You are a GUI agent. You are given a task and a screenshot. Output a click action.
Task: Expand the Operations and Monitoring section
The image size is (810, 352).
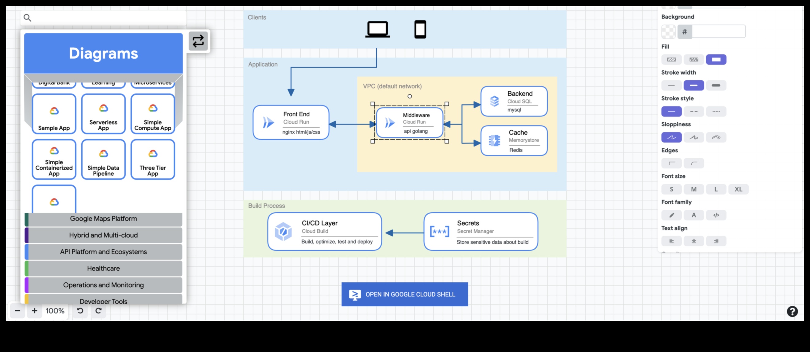click(x=103, y=285)
